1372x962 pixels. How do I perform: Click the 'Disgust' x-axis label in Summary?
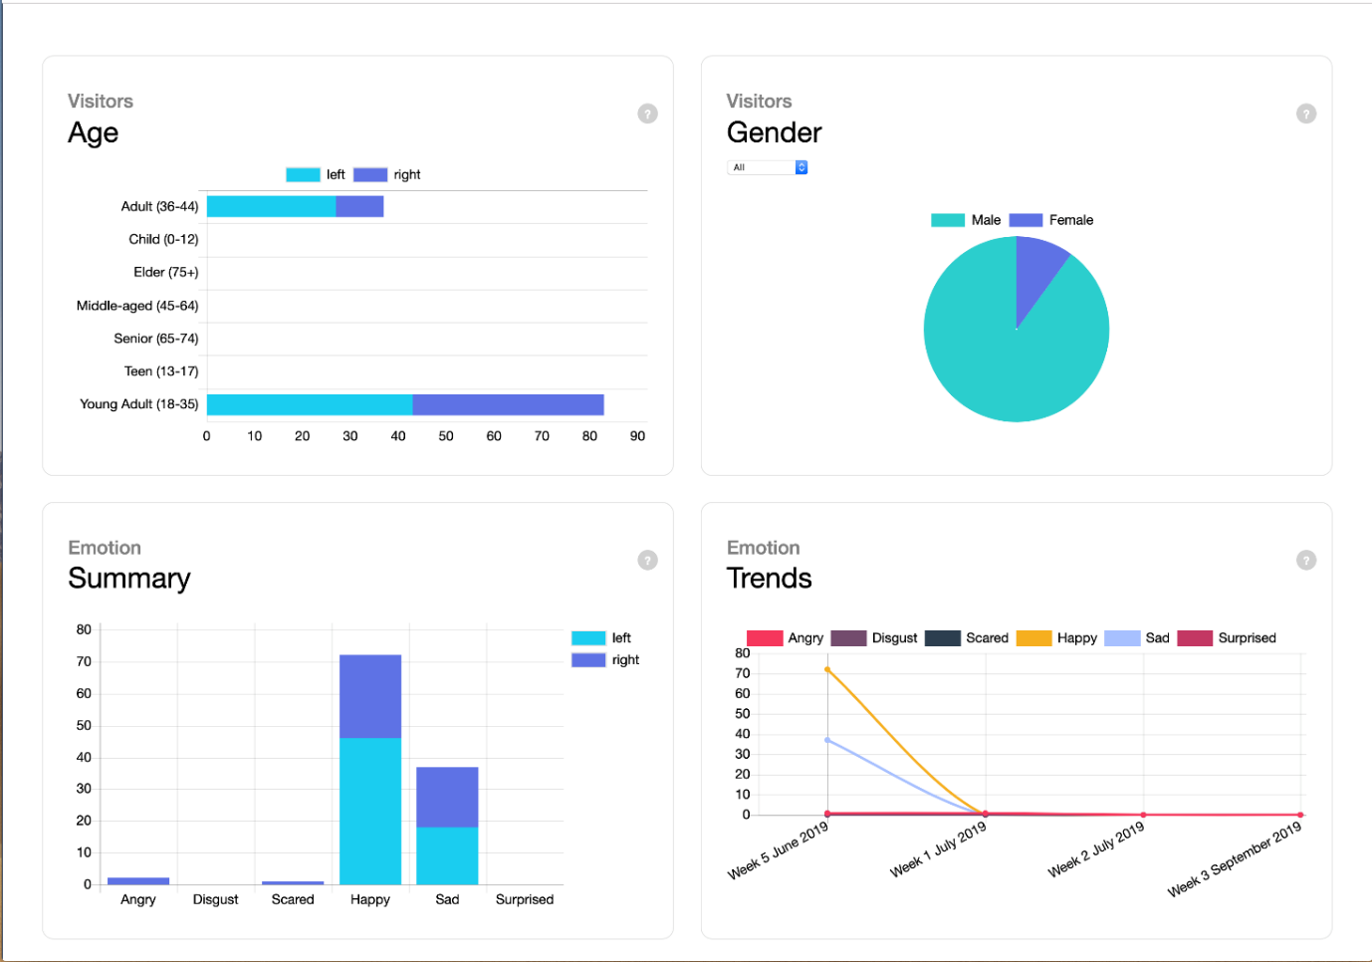(216, 899)
